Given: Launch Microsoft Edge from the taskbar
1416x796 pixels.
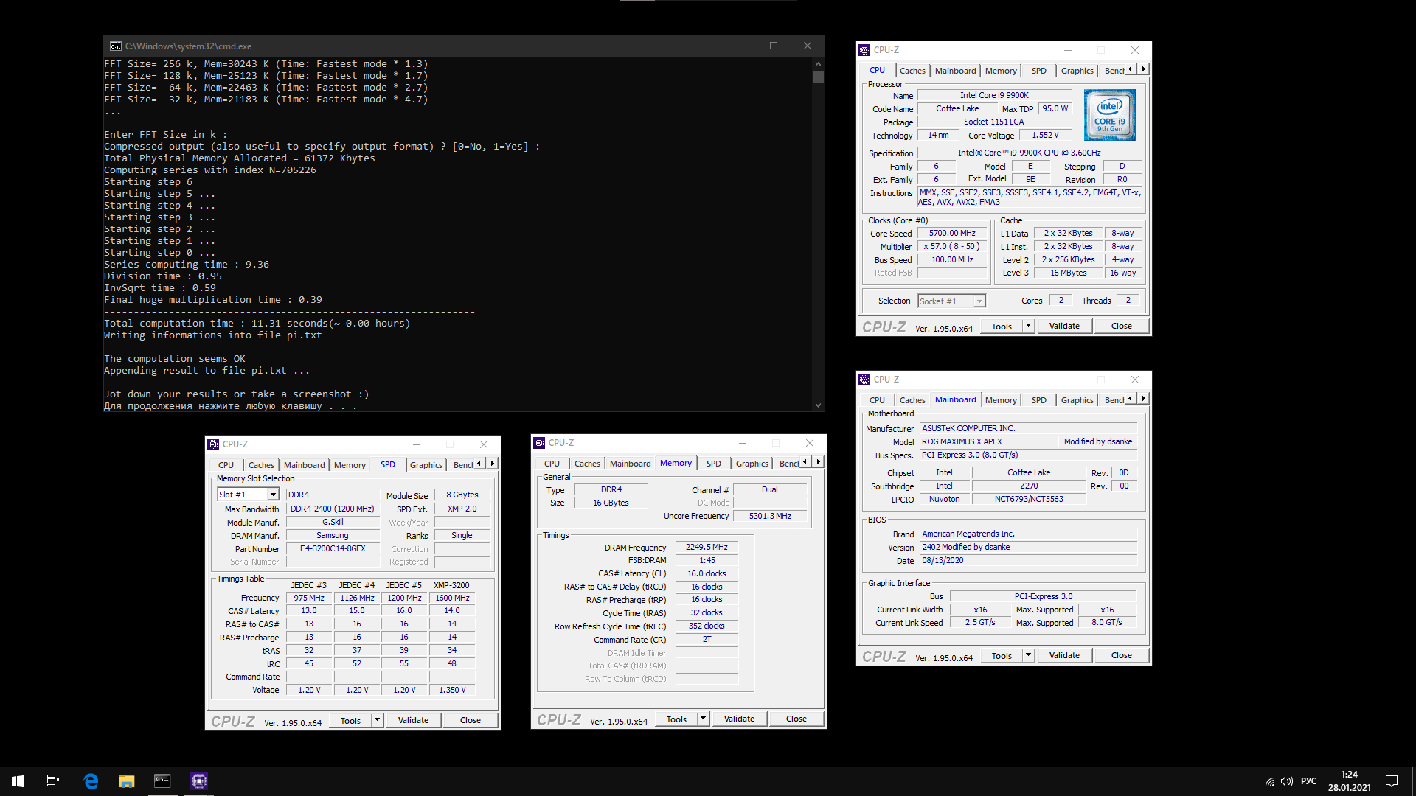Looking at the screenshot, I should coord(91,781).
